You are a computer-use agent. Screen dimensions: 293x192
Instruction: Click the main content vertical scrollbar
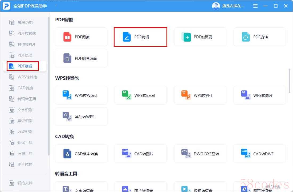point(290,81)
